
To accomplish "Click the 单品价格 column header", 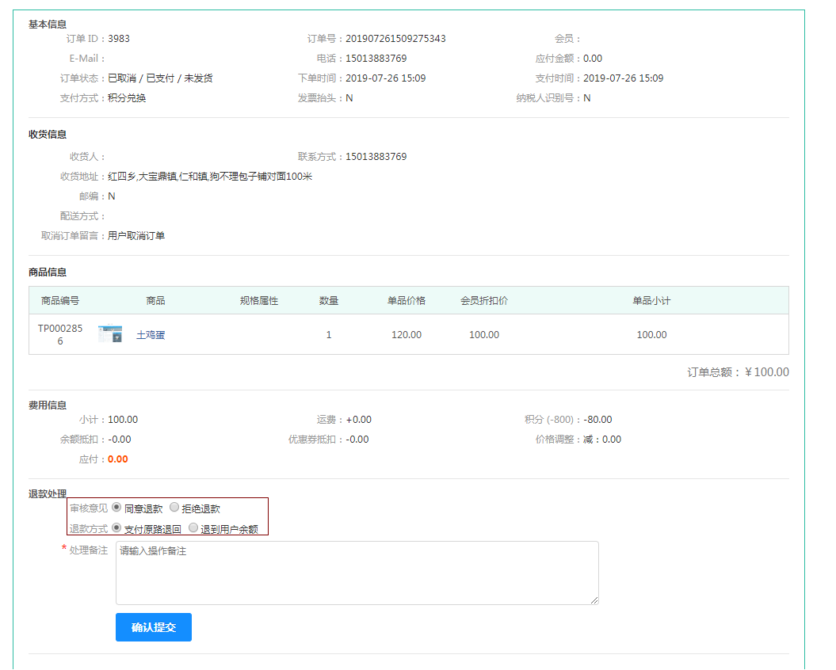I will (407, 301).
